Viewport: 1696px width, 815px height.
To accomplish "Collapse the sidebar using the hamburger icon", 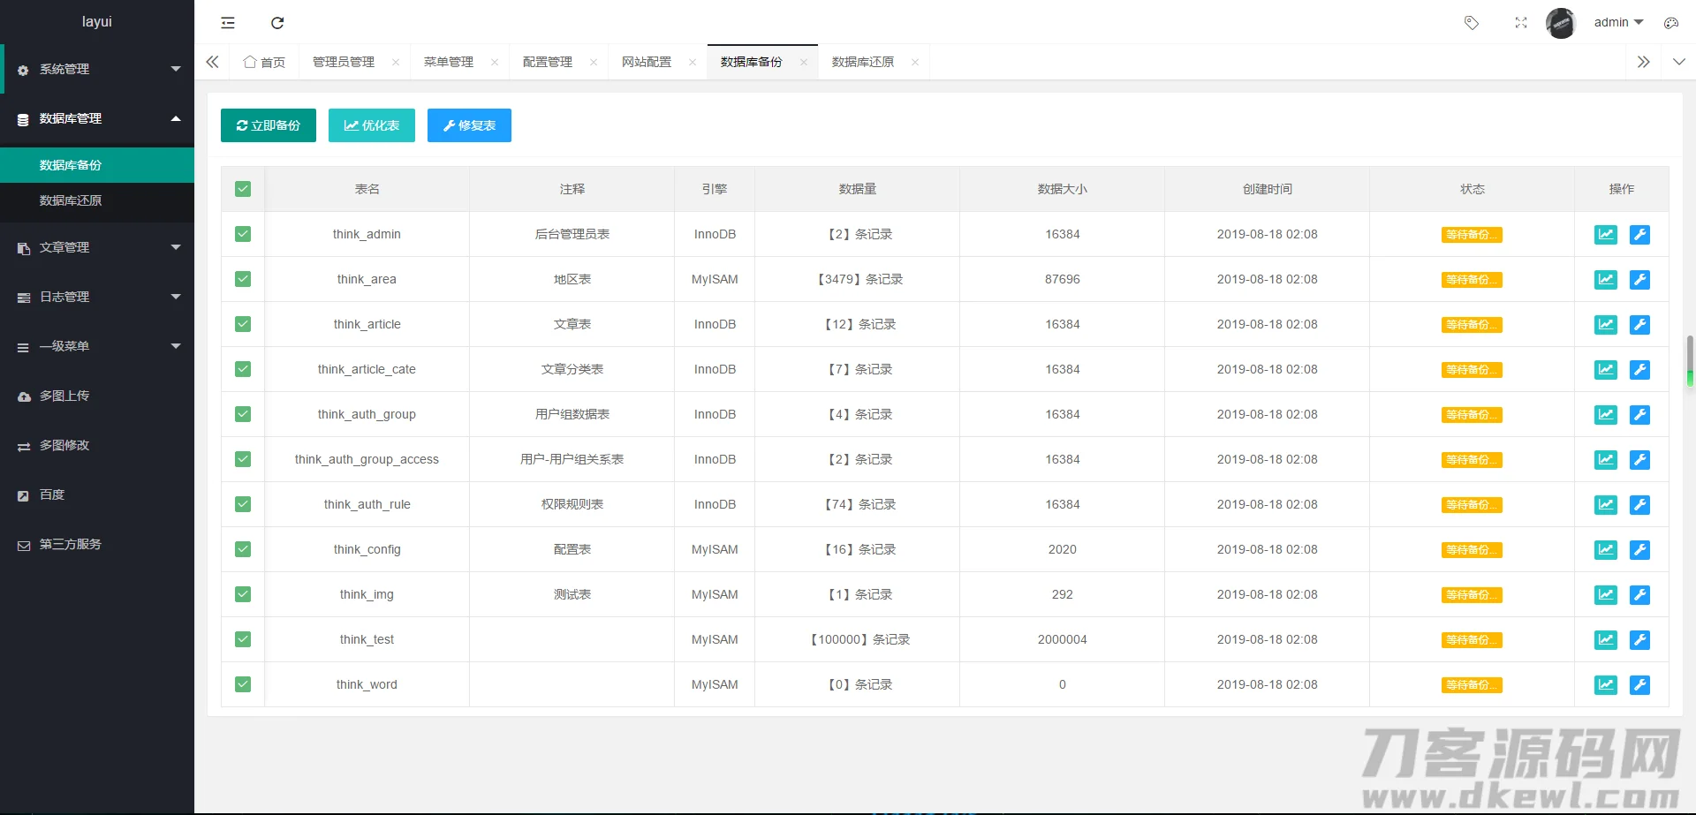I will (227, 23).
